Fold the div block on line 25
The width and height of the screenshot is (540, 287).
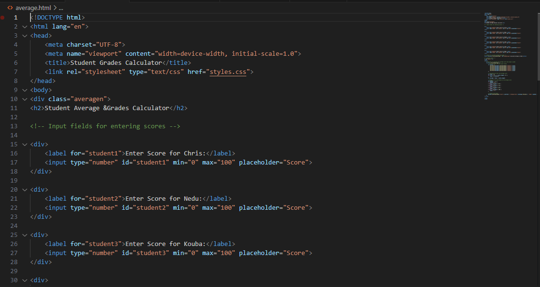[24, 235]
